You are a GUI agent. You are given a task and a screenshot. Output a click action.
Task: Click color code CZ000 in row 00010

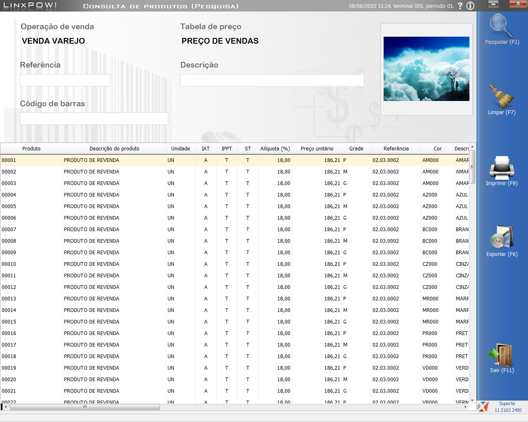(x=430, y=264)
